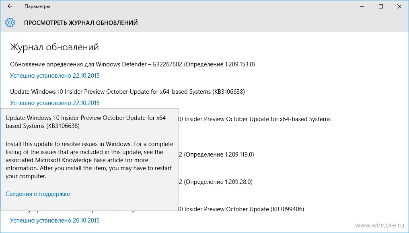
Task: Go back using the arrow next to Параметры
Action: 10,6
